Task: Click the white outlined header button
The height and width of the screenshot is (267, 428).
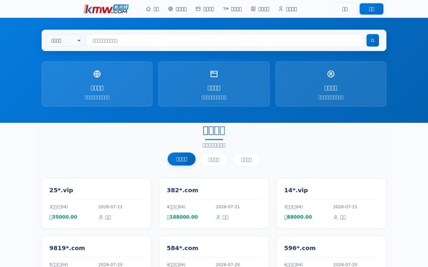Action: (x=345, y=9)
